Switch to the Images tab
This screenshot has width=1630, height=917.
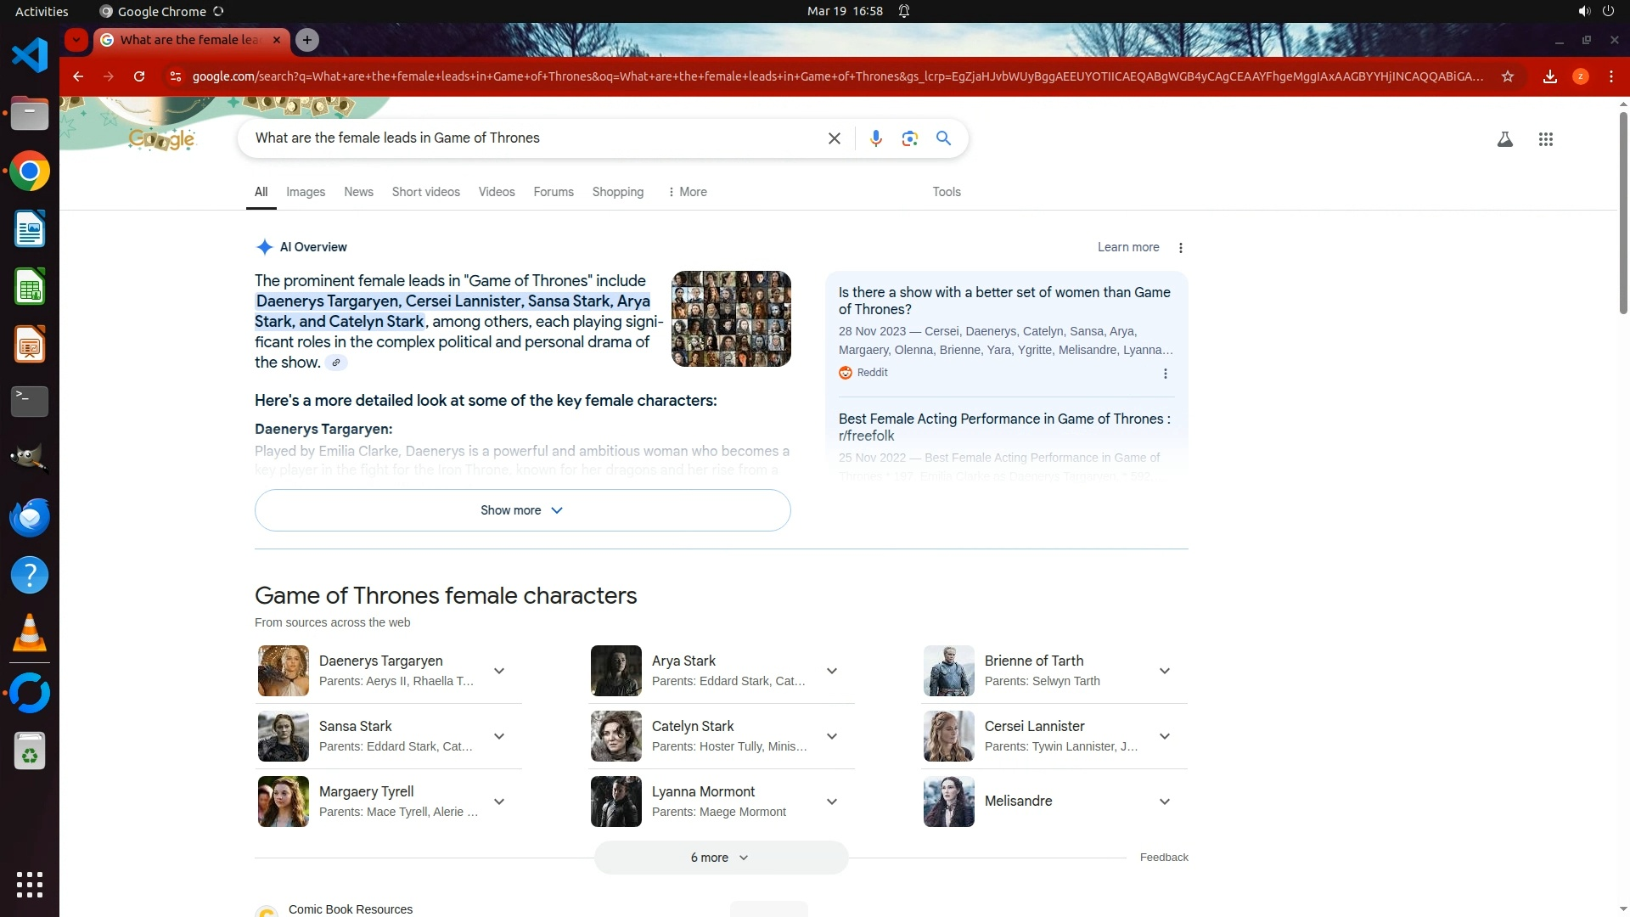306,192
